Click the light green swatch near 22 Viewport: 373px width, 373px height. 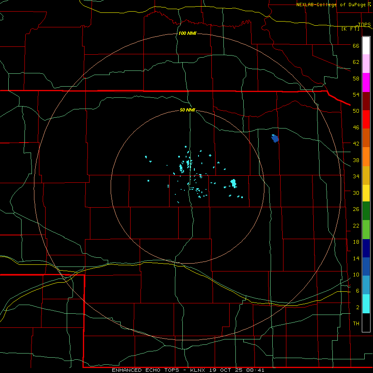(x=366, y=230)
